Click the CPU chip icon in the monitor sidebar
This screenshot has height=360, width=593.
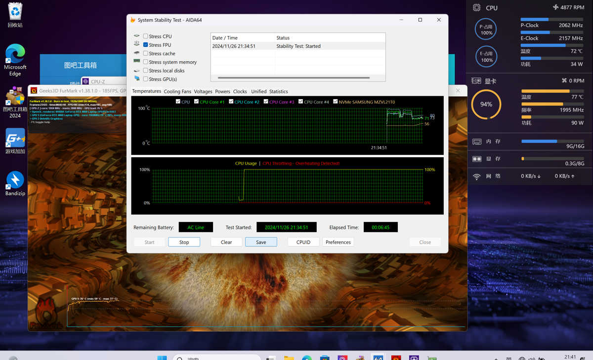[x=476, y=7]
